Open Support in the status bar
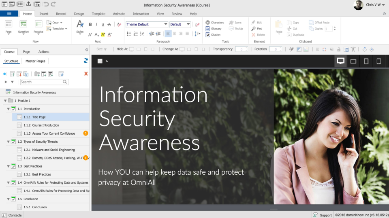 [323, 215]
